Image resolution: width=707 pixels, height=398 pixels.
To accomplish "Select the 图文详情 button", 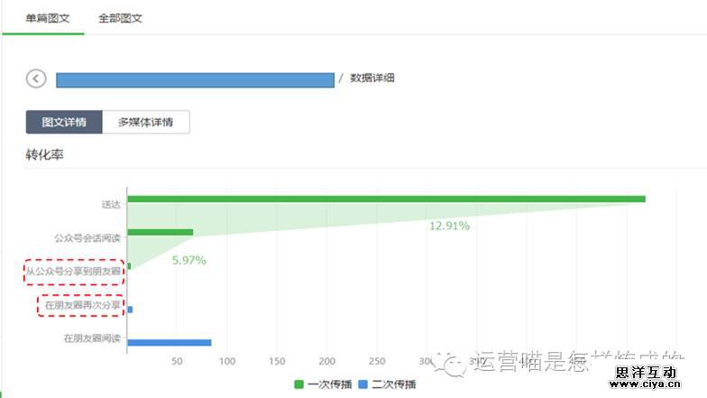I will 64,122.
